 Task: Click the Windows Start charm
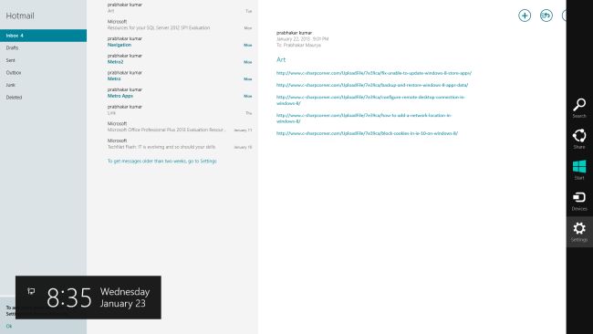pyautogui.click(x=579, y=170)
